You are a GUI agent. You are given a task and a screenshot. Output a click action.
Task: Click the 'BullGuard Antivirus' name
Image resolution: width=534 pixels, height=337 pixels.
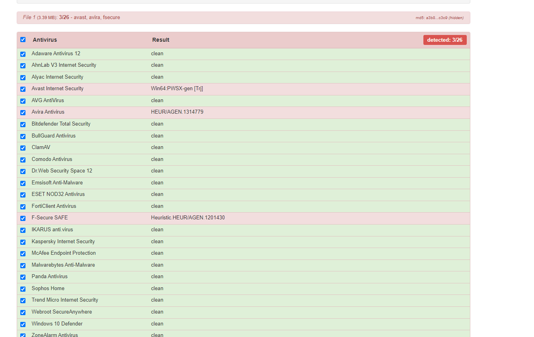coord(53,136)
